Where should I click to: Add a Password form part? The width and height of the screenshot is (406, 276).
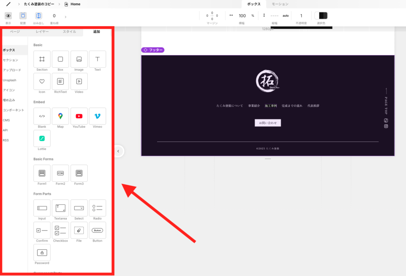[x=42, y=253]
